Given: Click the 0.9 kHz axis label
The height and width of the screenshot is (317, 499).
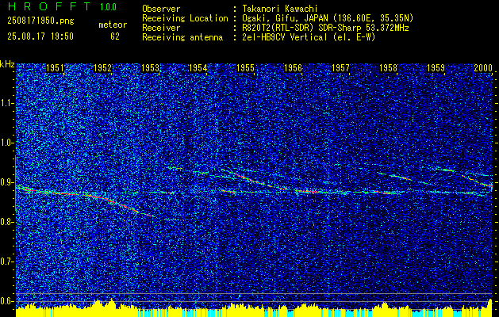Looking at the screenshot, I should coord(6,182).
